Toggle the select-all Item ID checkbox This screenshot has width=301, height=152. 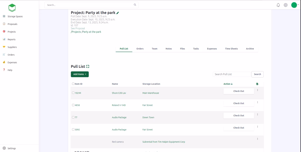pyautogui.click(x=73, y=84)
